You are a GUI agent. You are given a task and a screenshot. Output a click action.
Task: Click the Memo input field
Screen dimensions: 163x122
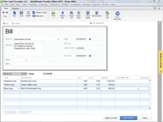(54, 64)
